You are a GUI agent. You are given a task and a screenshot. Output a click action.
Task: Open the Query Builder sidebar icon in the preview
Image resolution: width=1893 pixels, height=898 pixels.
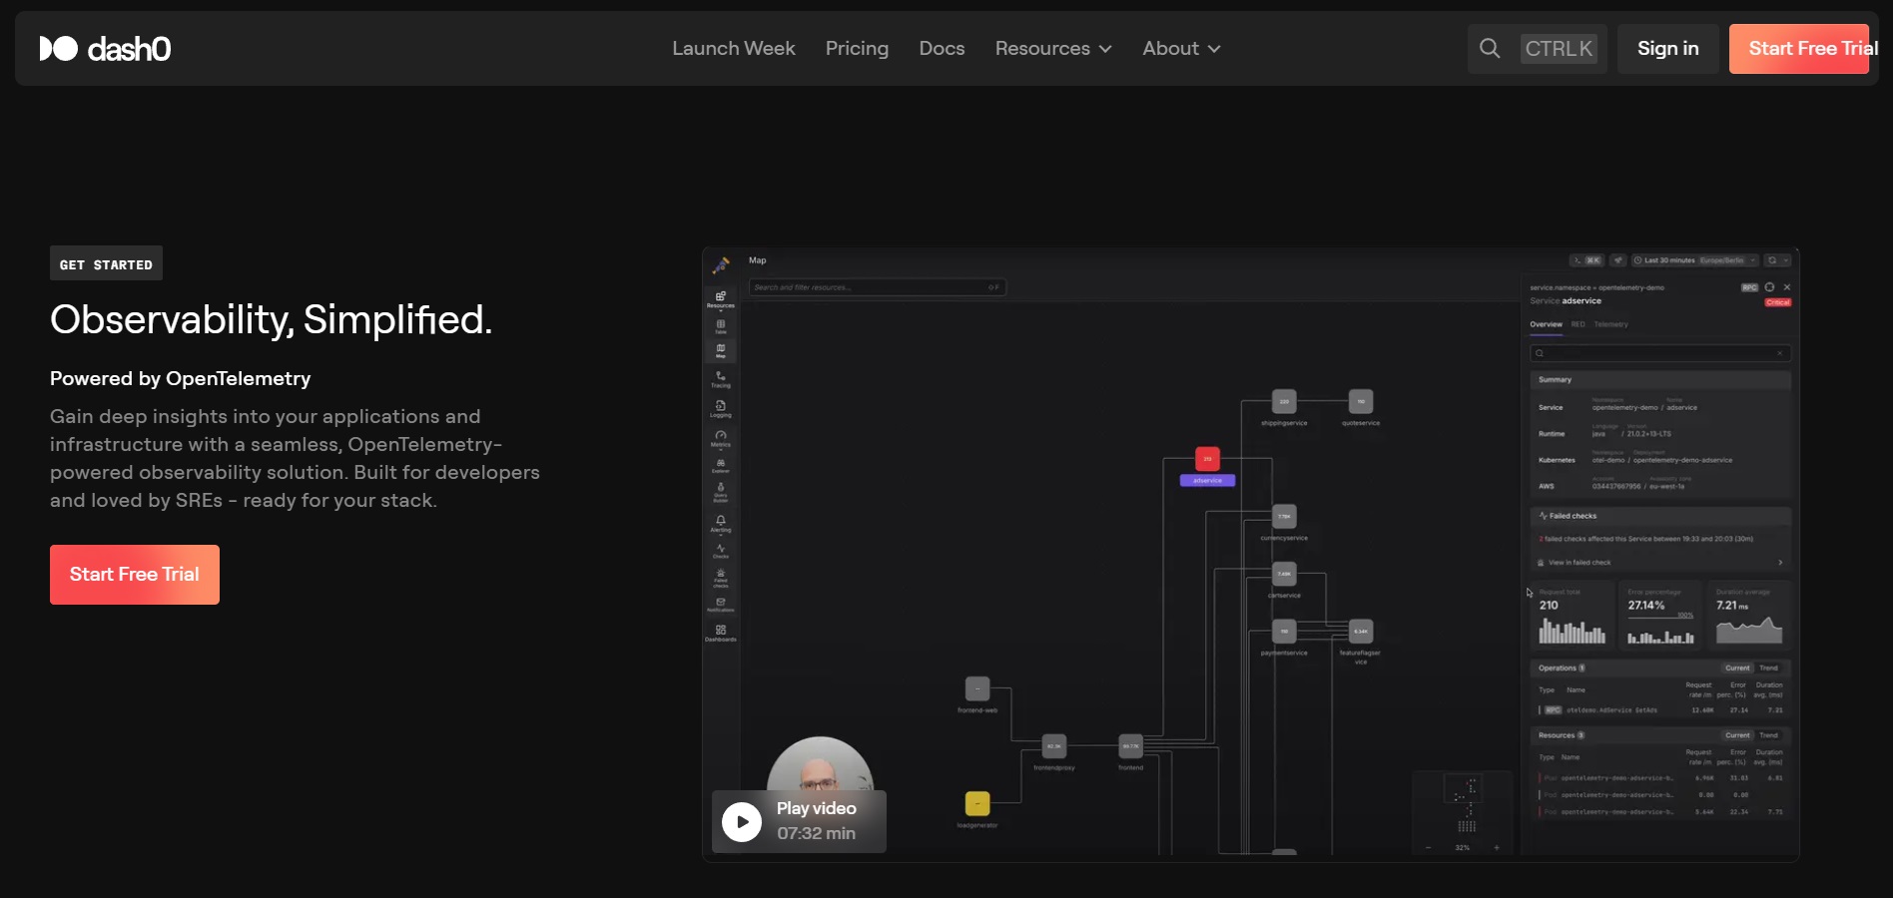tap(721, 492)
